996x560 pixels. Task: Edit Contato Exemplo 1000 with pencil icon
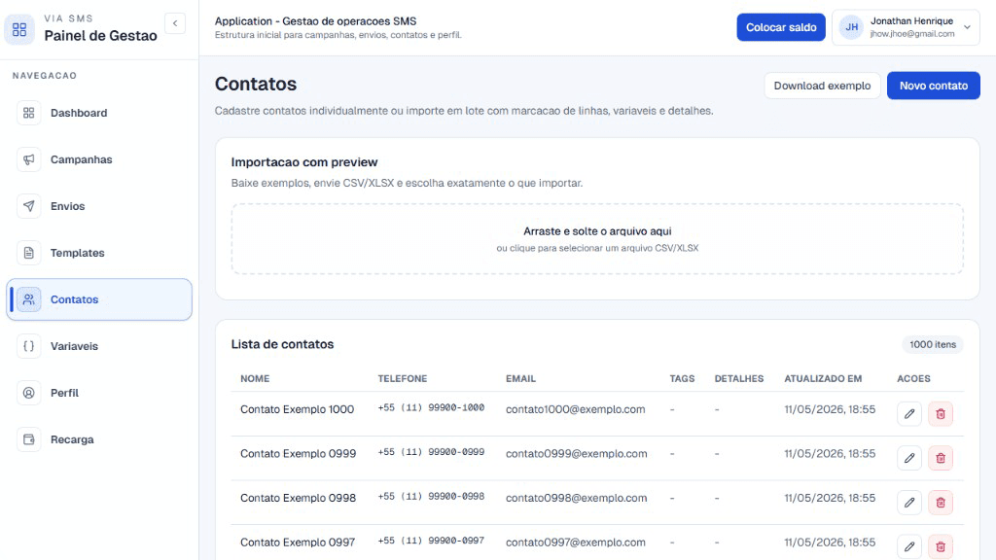[x=909, y=414]
